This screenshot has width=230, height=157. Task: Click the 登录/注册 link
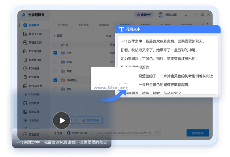pos(171,15)
